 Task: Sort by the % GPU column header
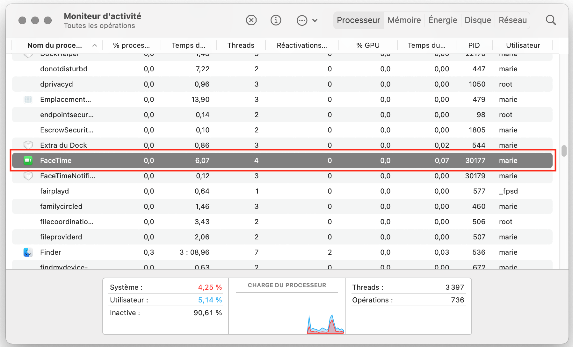tap(368, 45)
